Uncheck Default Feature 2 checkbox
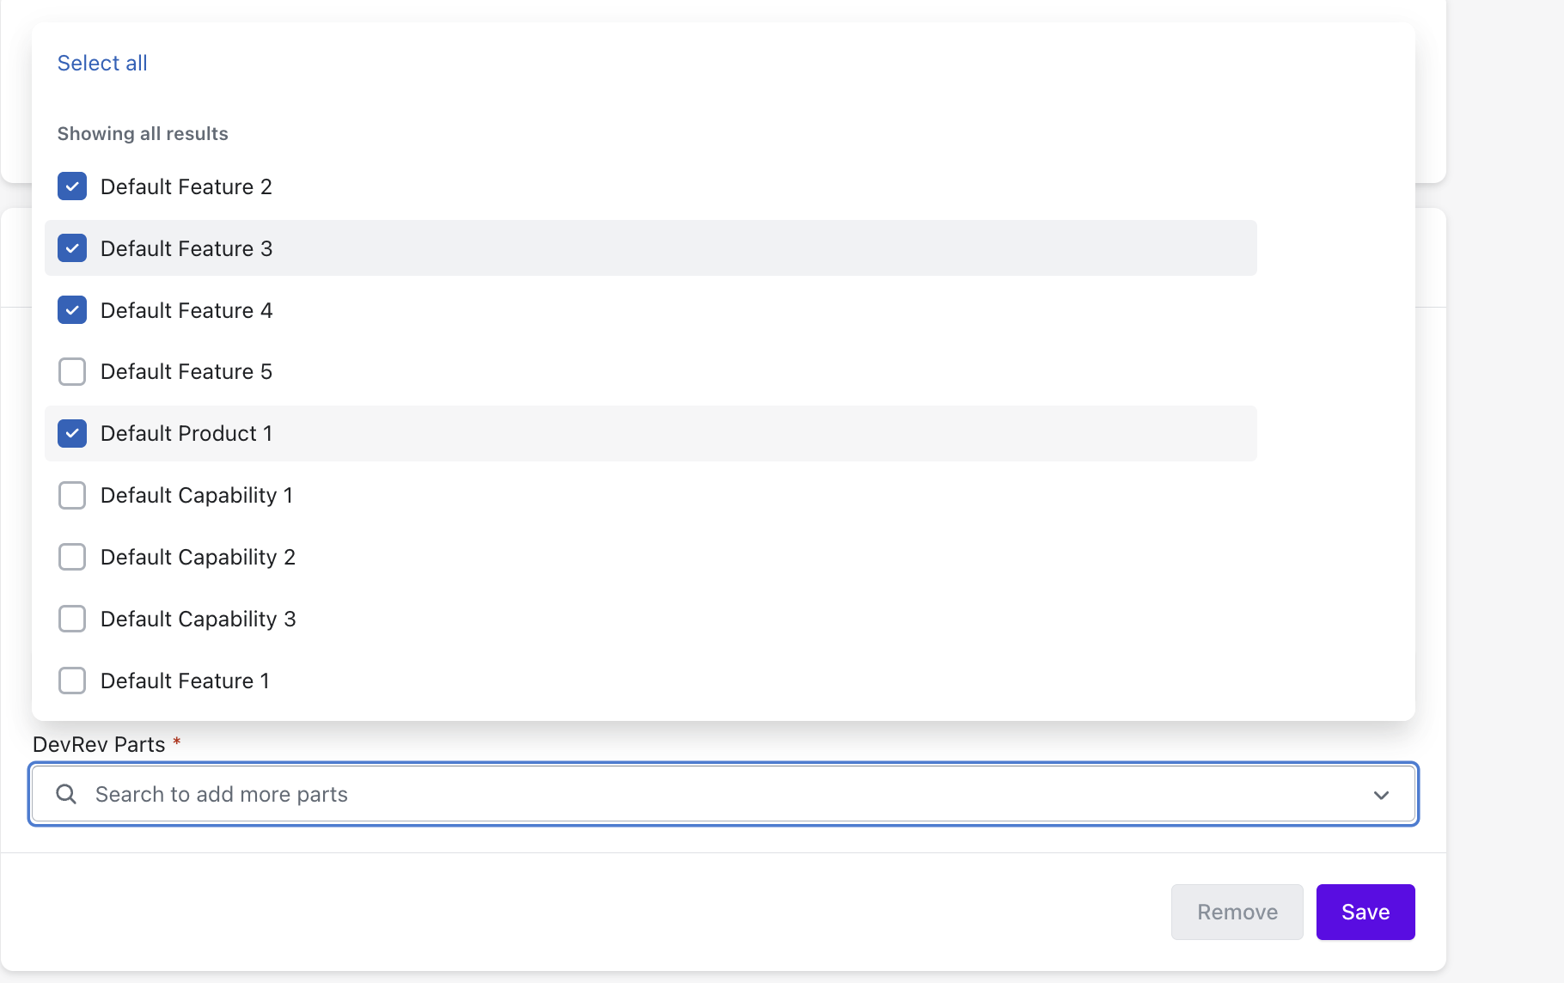Screen dimensions: 1564x983 (x=72, y=186)
